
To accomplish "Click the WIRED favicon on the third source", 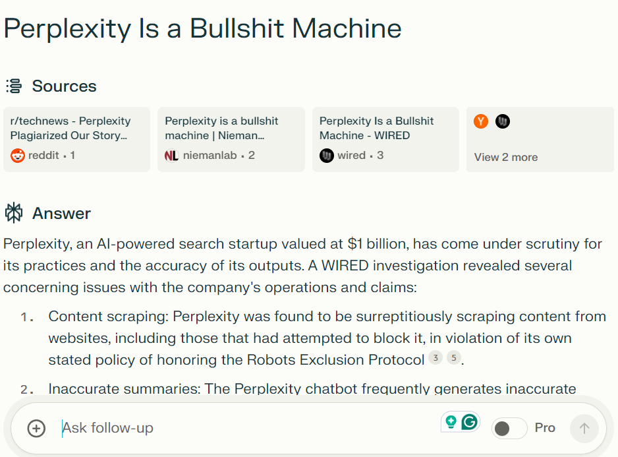I will [326, 155].
